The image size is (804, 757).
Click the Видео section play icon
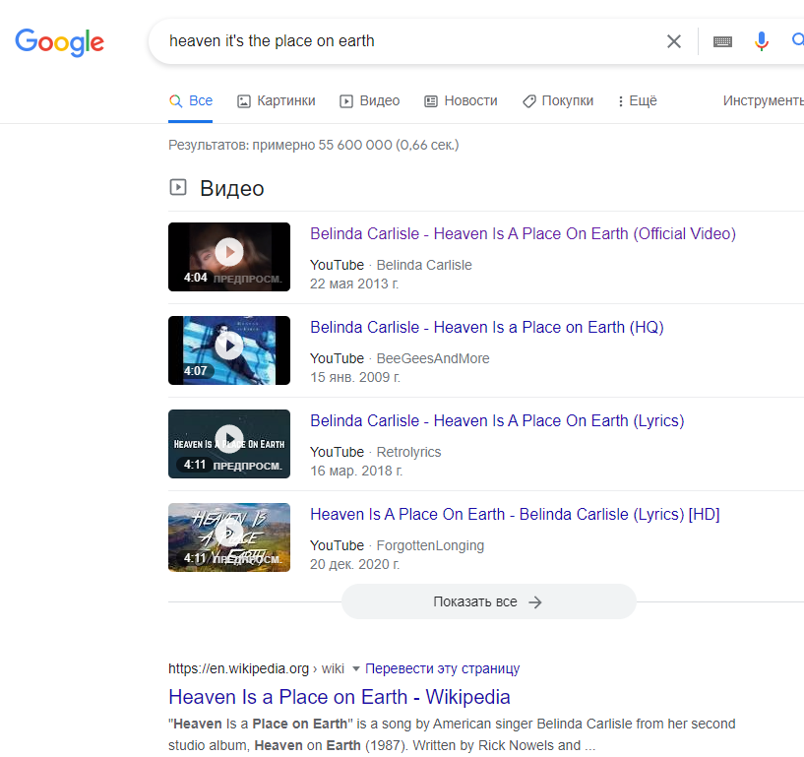coord(178,187)
